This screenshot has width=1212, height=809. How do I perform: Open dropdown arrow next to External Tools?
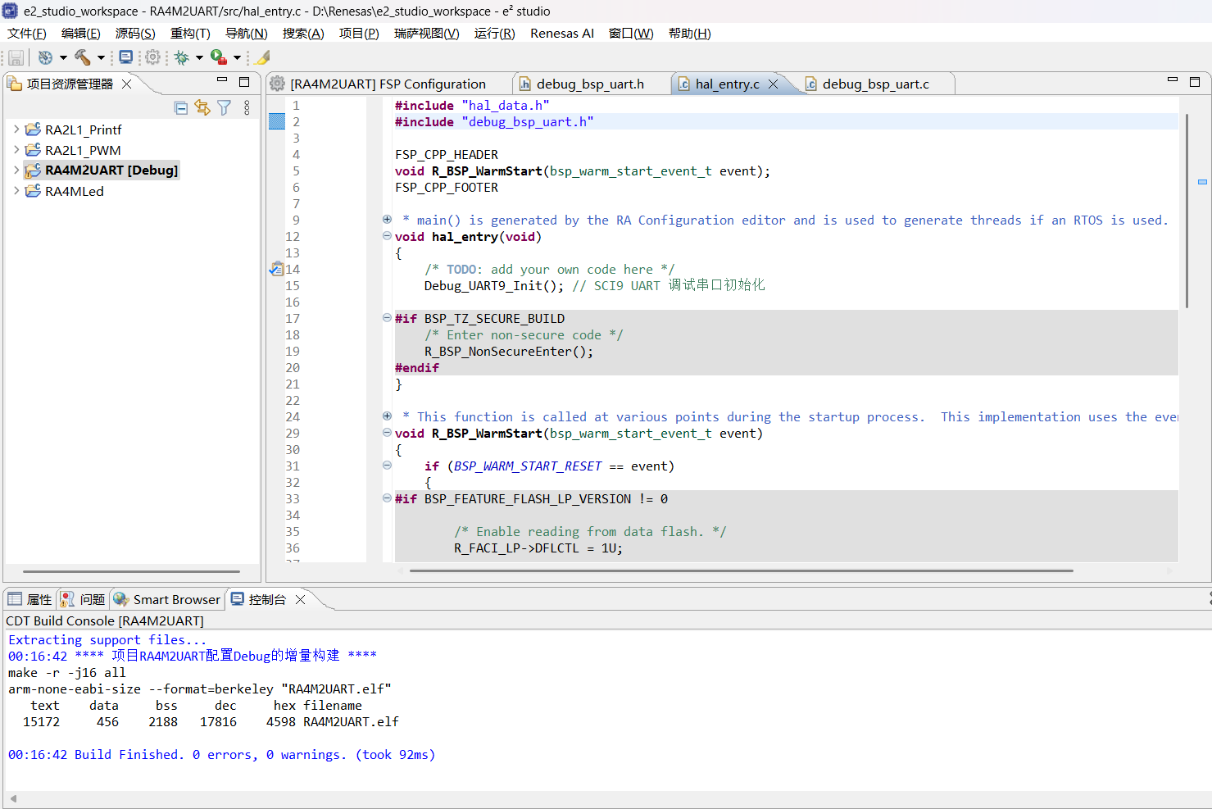[x=237, y=57]
